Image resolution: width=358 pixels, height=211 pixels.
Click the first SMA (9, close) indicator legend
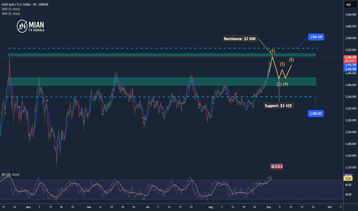11,9
